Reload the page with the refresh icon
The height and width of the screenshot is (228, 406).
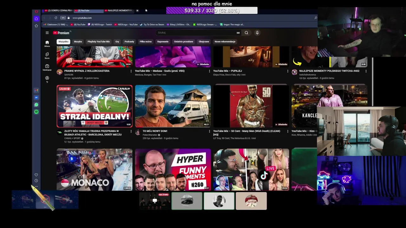56,18
